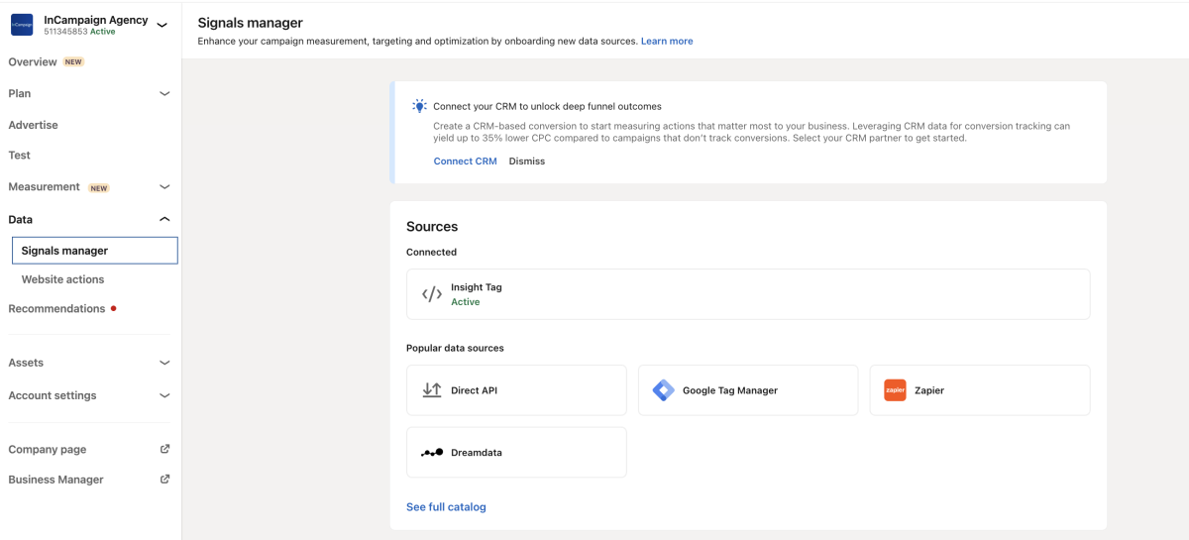Go to the Overview page
1189x540 pixels.
pos(33,61)
